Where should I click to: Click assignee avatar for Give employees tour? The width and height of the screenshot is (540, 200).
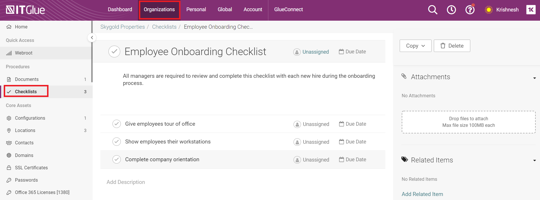[297, 124]
